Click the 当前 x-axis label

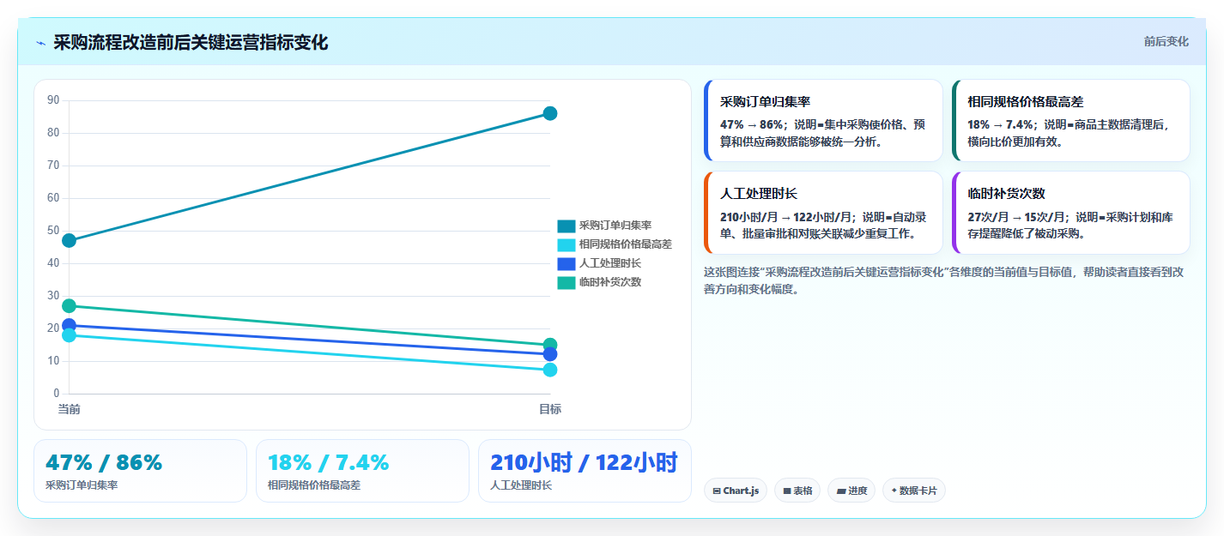[x=70, y=409]
